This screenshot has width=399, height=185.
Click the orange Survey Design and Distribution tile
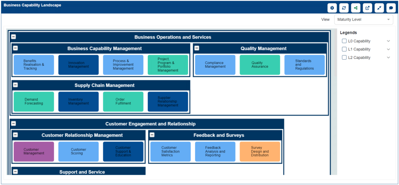pyautogui.click(x=260, y=152)
